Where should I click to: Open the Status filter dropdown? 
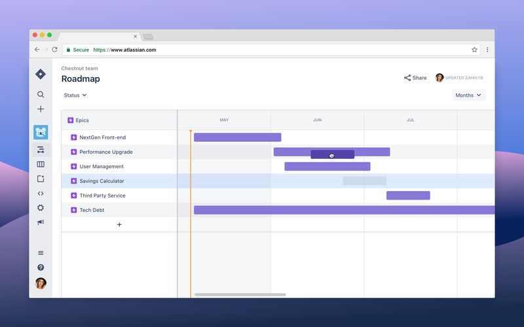[x=75, y=95]
